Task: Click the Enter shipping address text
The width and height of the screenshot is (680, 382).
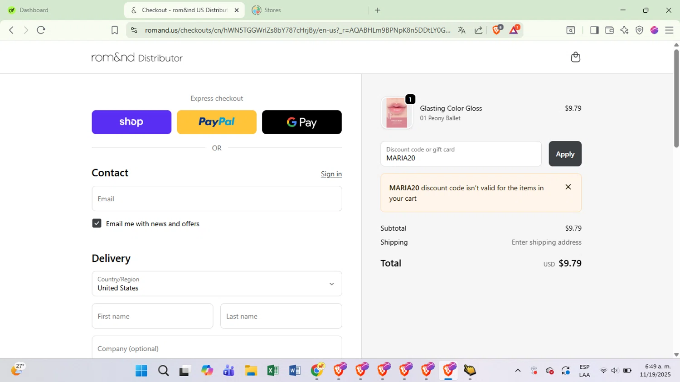Action: click(x=547, y=242)
